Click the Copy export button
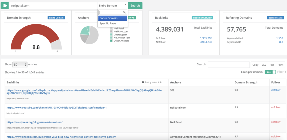The height and width of the screenshot is (140, 287). [255, 65]
